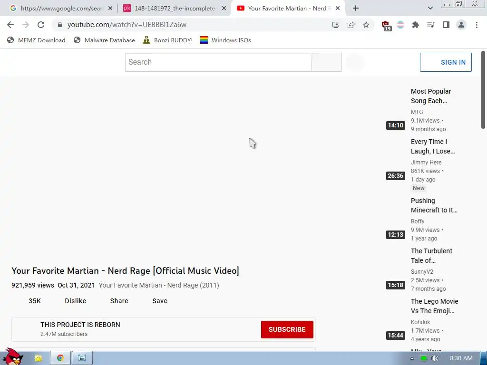
Task: Click the Kohdok channel name
Action: 420,322
